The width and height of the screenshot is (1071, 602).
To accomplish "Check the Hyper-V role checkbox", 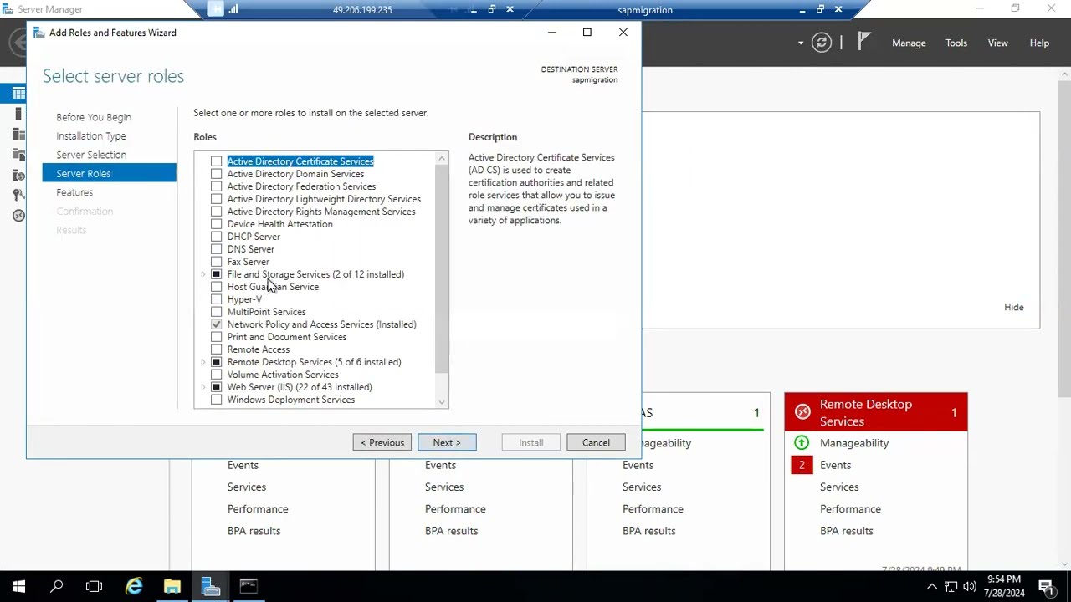I will coord(217,299).
